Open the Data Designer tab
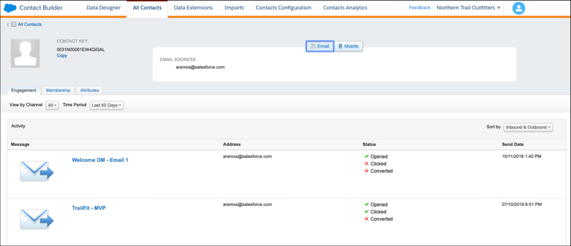Image resolution: width=571 pixels, height=246 pixels. [x=103, y=7]
